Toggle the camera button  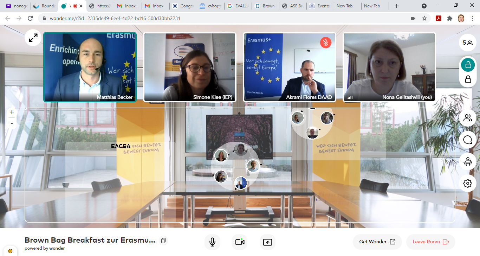[x=240, y=242]
